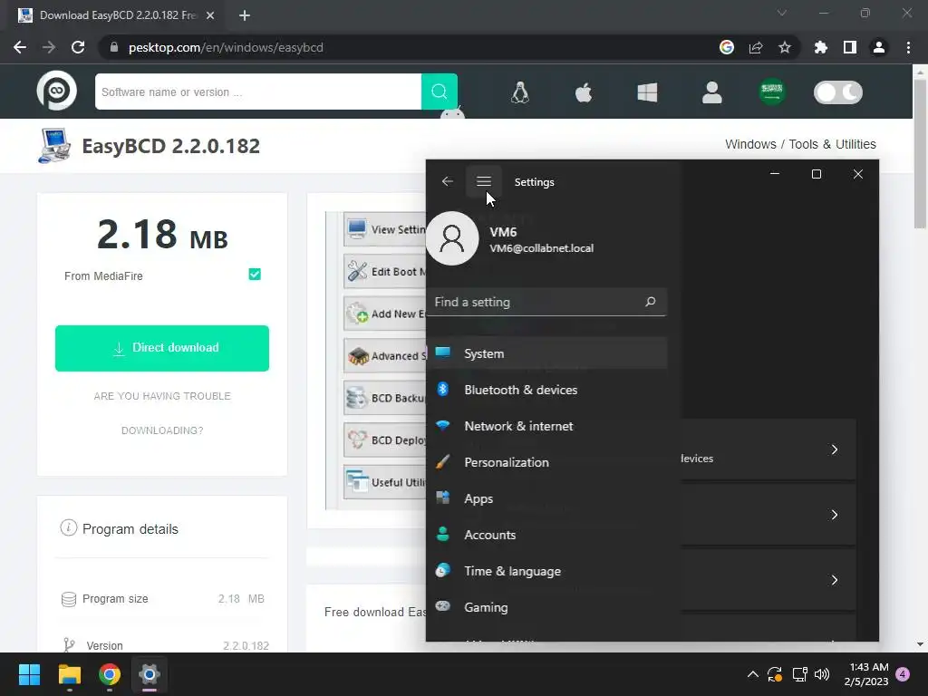Go back using Settings back arrow

[448, 181]
